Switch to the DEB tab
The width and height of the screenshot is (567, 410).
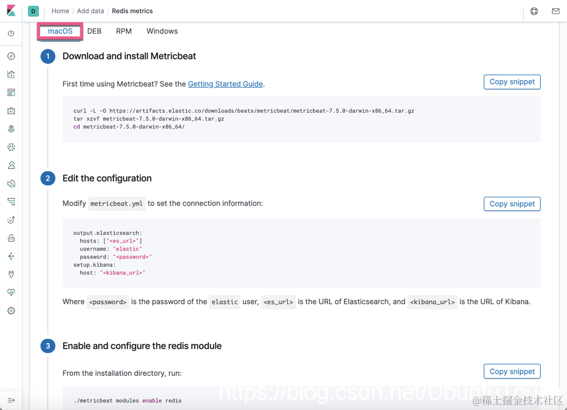(x=94, y=31)
